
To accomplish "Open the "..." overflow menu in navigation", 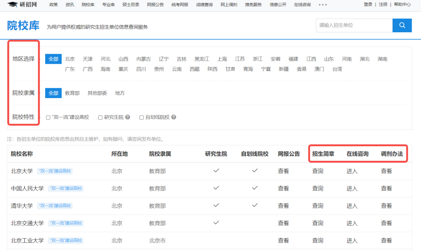I will click(322, 5).
